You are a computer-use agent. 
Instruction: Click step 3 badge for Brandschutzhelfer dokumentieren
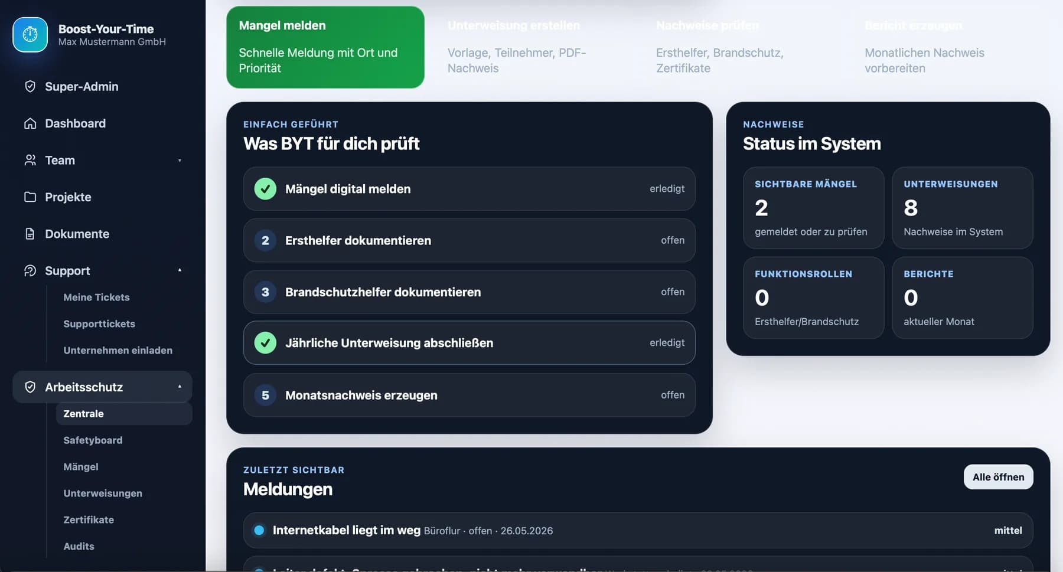(x=265, y=292)
